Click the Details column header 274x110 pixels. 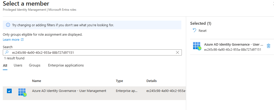click(152, 81)
